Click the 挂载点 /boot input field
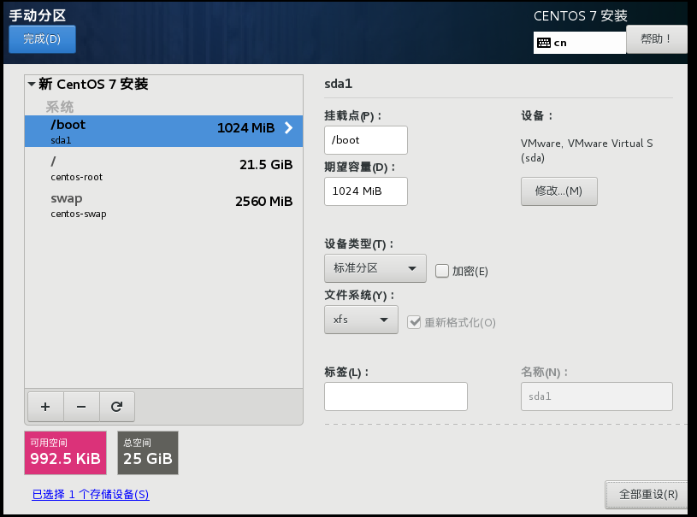The height and width of the screenshot is (517, 697). (366, 140)
